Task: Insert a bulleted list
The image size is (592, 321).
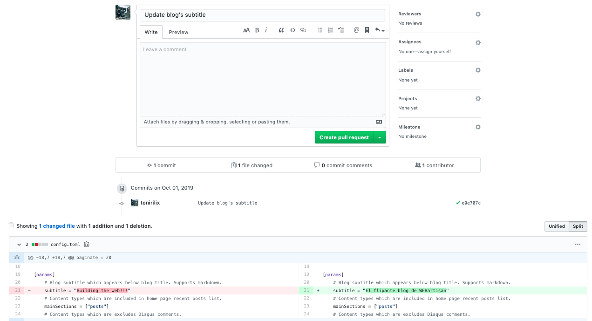Action: tap(320, 30)
